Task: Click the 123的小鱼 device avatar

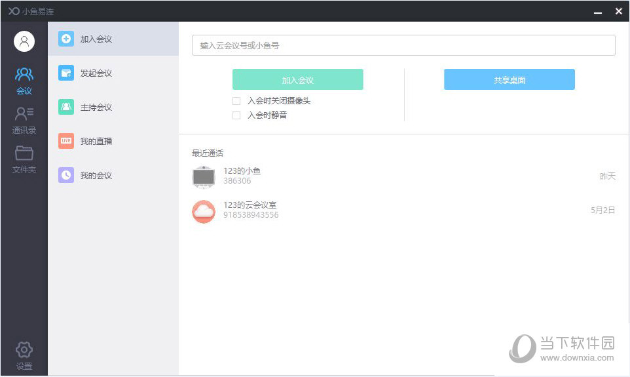Action: [204, 177]
